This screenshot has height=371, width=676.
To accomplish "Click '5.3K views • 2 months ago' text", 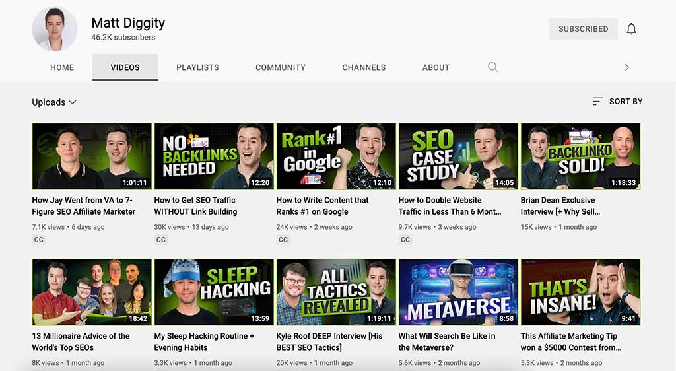I will coord(561,363).
